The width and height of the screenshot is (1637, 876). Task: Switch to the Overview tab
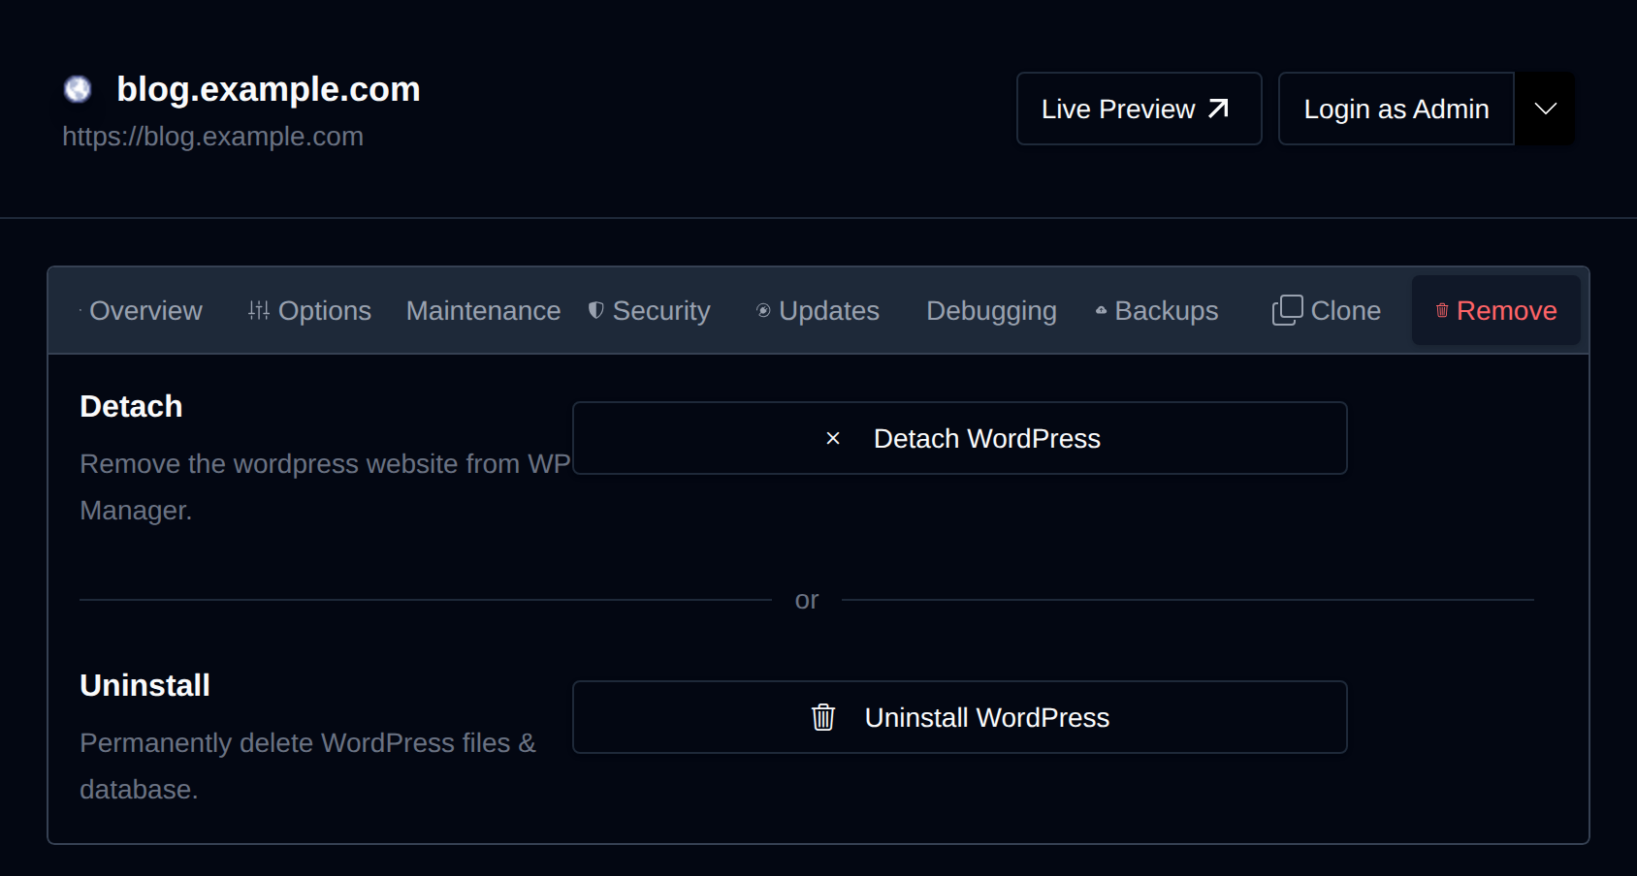click(142, 310)
